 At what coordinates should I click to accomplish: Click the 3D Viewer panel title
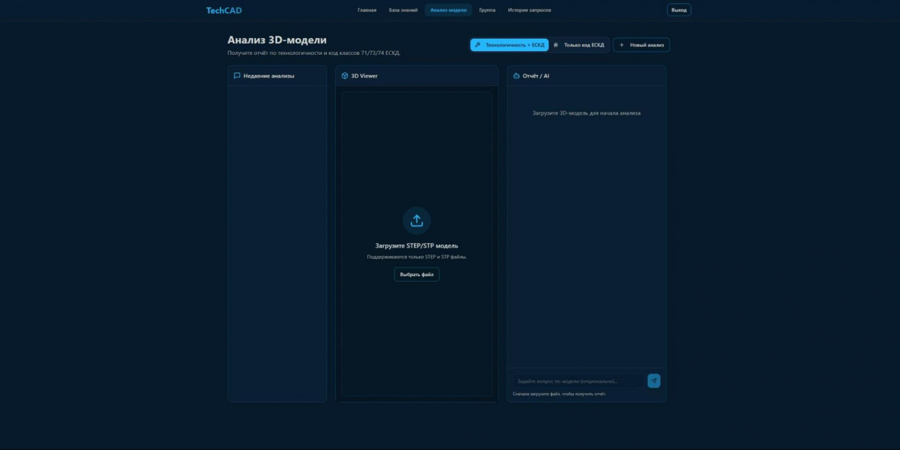point(365,75)
